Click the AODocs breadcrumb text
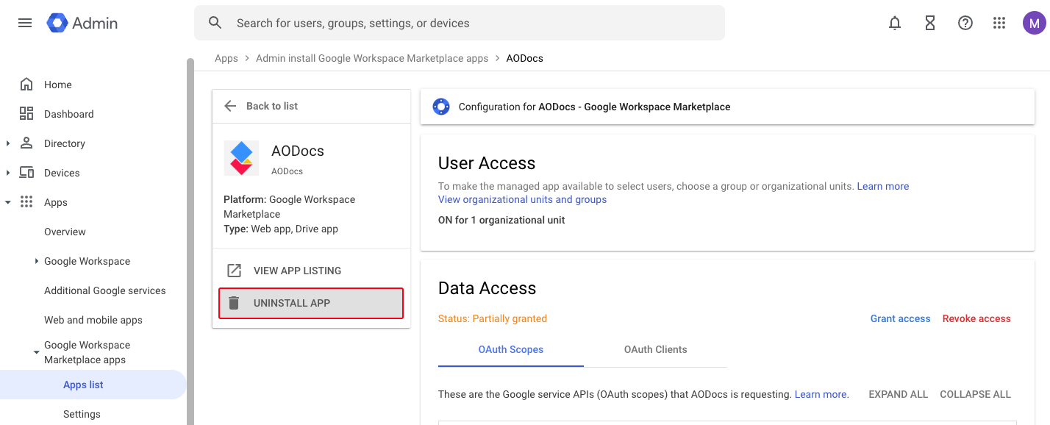 tap(525, 58)
